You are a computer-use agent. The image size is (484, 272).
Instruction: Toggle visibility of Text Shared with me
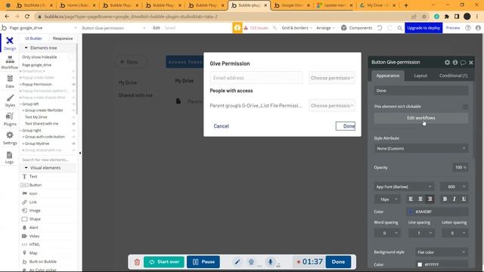[x=73, y=124]
